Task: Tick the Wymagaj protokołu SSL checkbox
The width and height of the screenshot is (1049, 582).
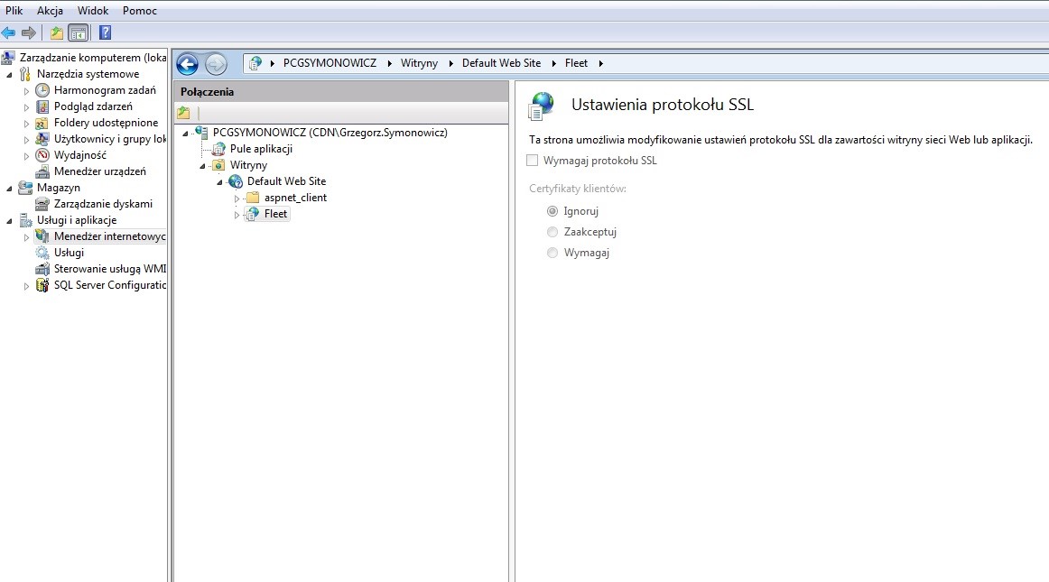Action: (533, 161)
